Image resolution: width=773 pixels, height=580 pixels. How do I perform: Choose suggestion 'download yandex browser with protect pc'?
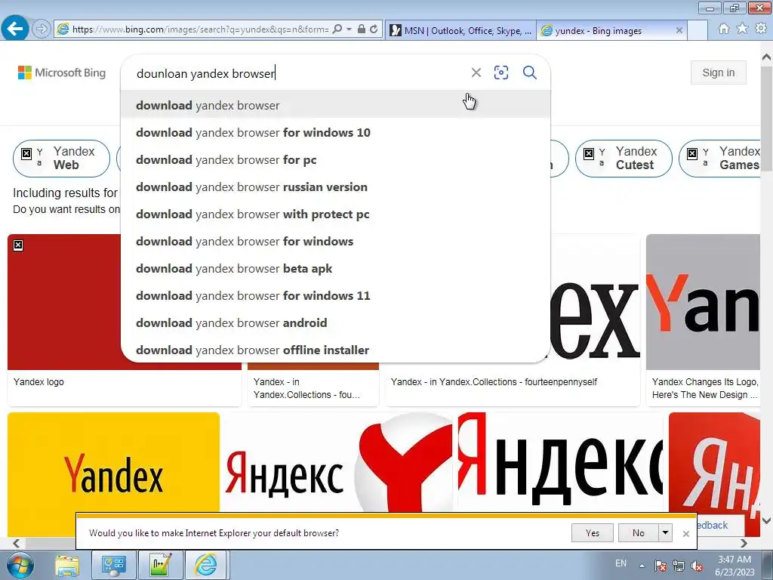335,214
